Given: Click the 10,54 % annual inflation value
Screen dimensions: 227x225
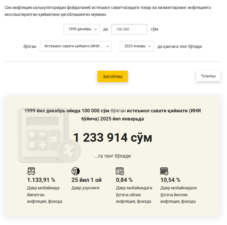Looking at the screenshot, I should [x=170, y=180].
